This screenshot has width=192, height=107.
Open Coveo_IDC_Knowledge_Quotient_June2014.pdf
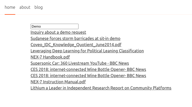76,45
